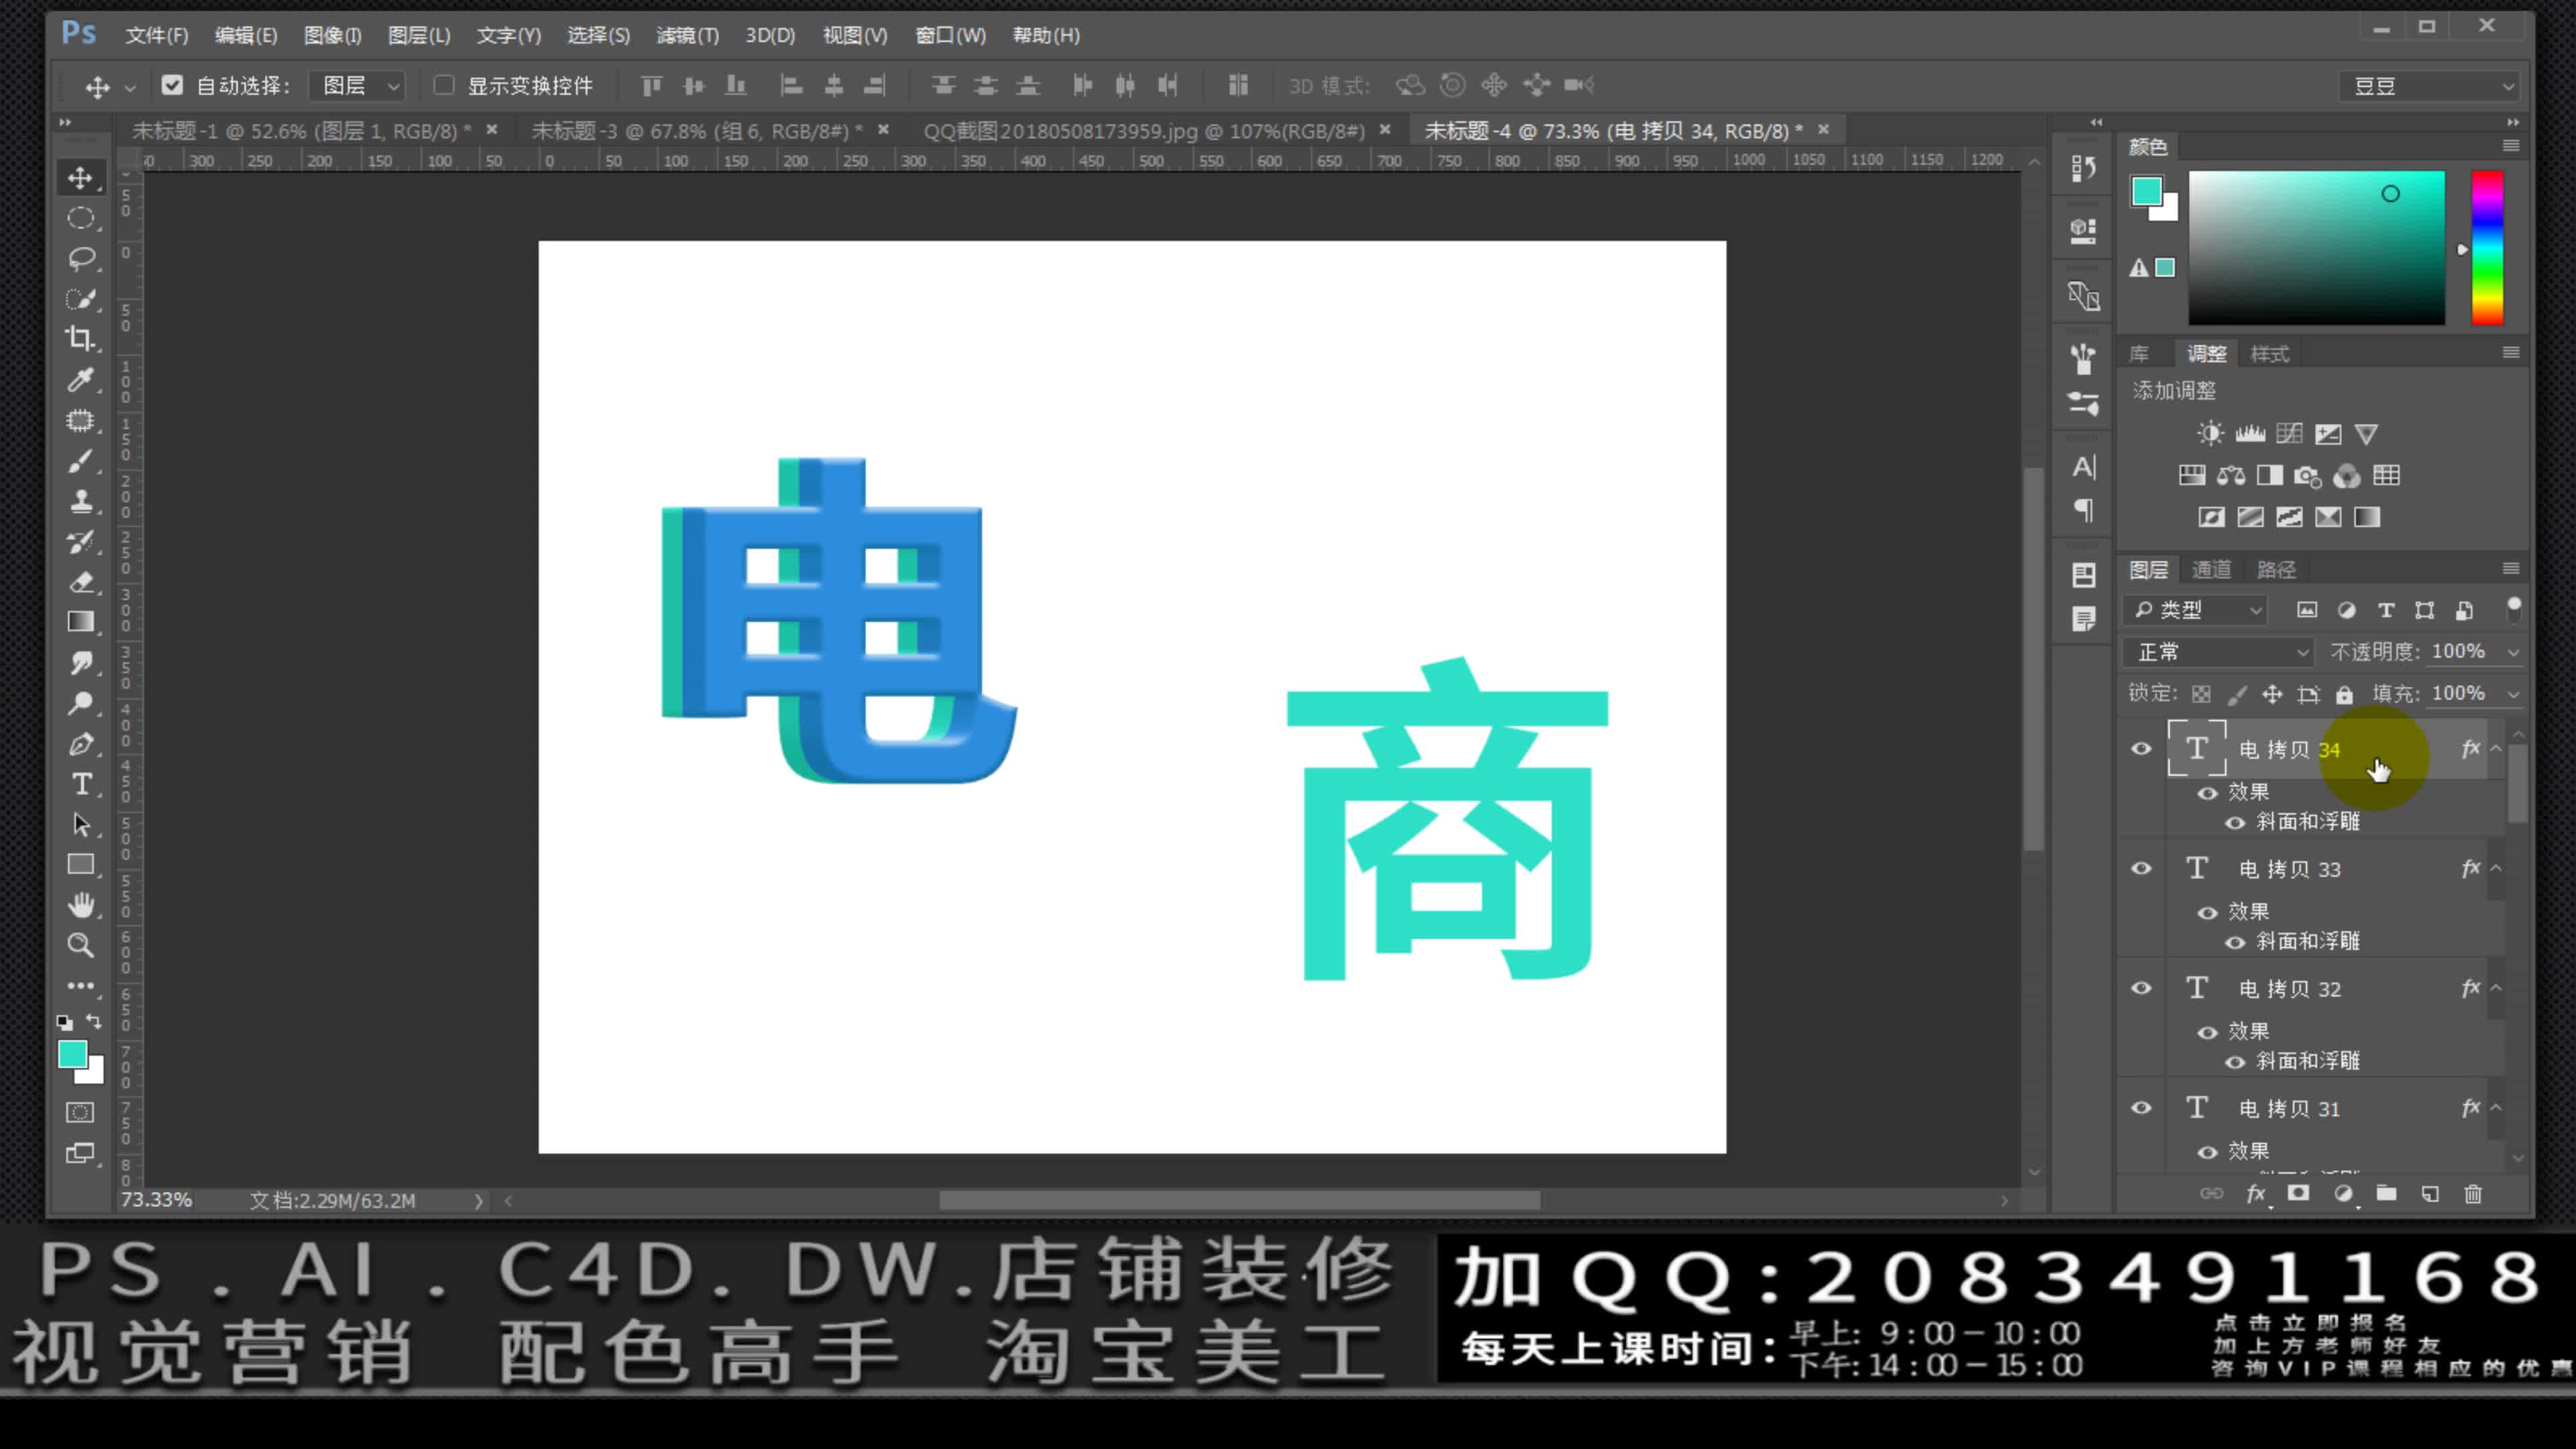Enable the 显示变换控件 checkbox
Image resolution: width=2576 pixels, height=1449 pixels.
[444, 85]
